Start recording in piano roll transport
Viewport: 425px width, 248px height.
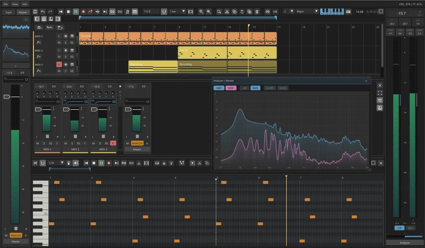(109, 163)
